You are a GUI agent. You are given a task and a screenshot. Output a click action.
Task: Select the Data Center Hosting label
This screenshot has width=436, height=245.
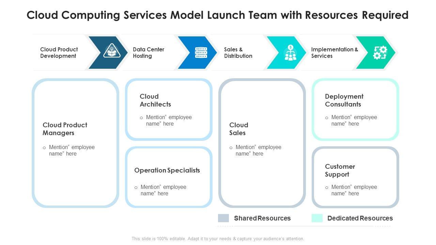click(149, 53)
